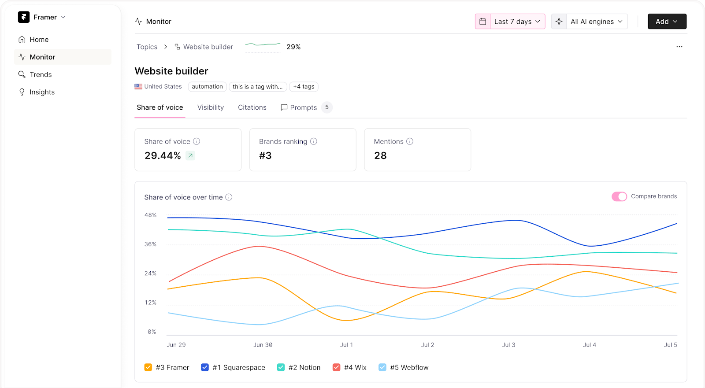Uncheck the #5 Webflow legend checkbox
705x388 pixels.
pyautogui.click(x=382, y=367)
